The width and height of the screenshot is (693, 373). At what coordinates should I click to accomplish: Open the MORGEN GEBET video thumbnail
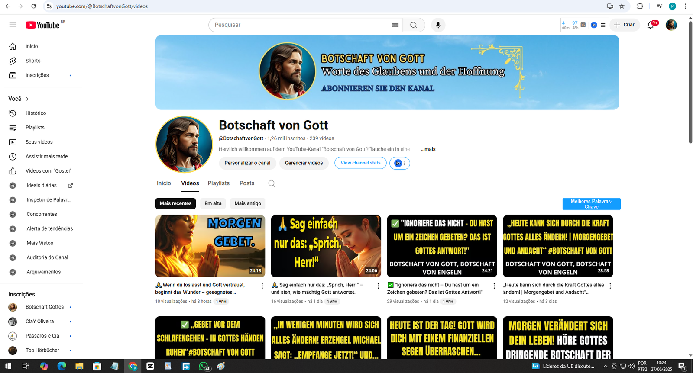[210, 246]
